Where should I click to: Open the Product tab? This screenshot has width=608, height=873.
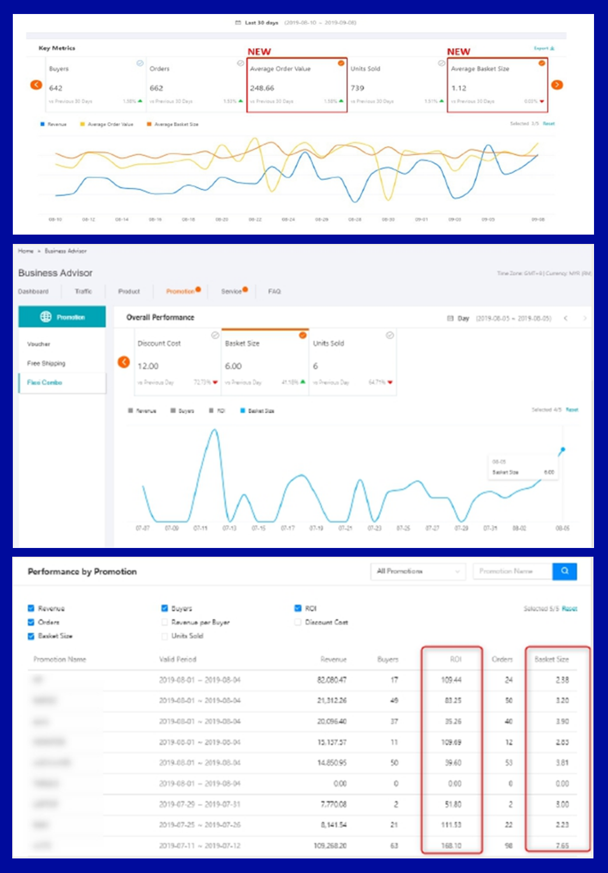129,291
